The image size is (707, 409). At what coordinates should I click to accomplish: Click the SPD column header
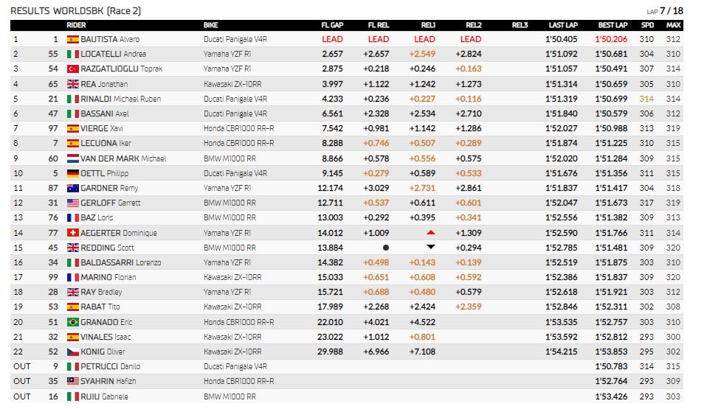click(647, 25)
